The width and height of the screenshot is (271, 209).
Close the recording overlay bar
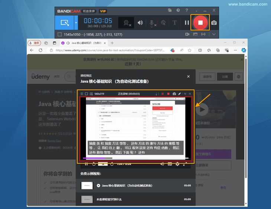click(x=190, y=94)
